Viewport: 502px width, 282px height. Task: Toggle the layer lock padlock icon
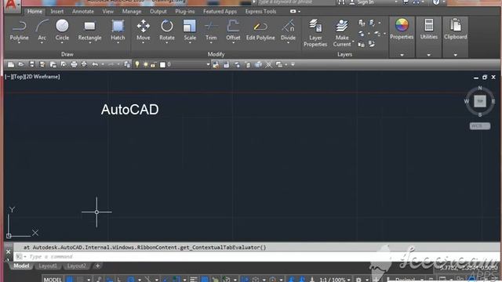pyautogui.click(x=154, y=65)
